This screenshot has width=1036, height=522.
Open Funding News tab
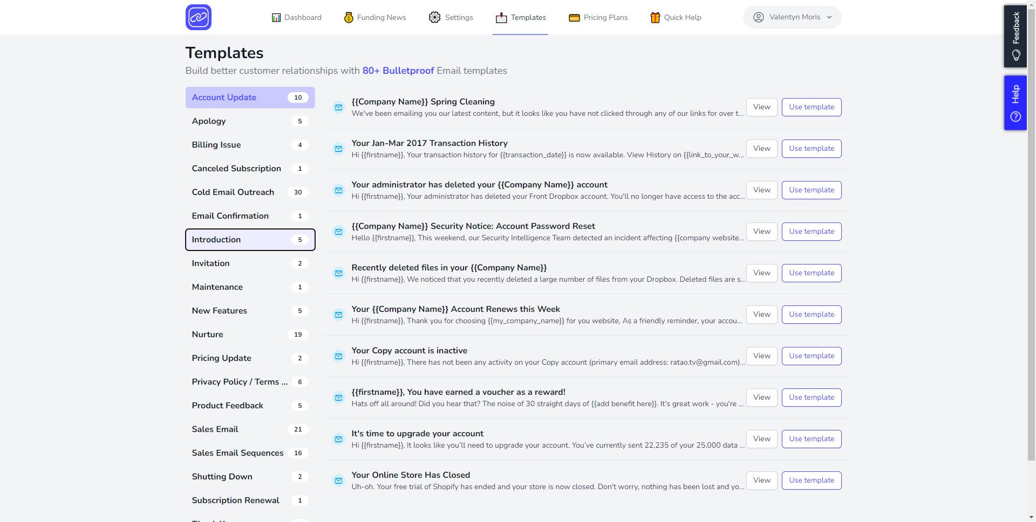click(375, 17)
